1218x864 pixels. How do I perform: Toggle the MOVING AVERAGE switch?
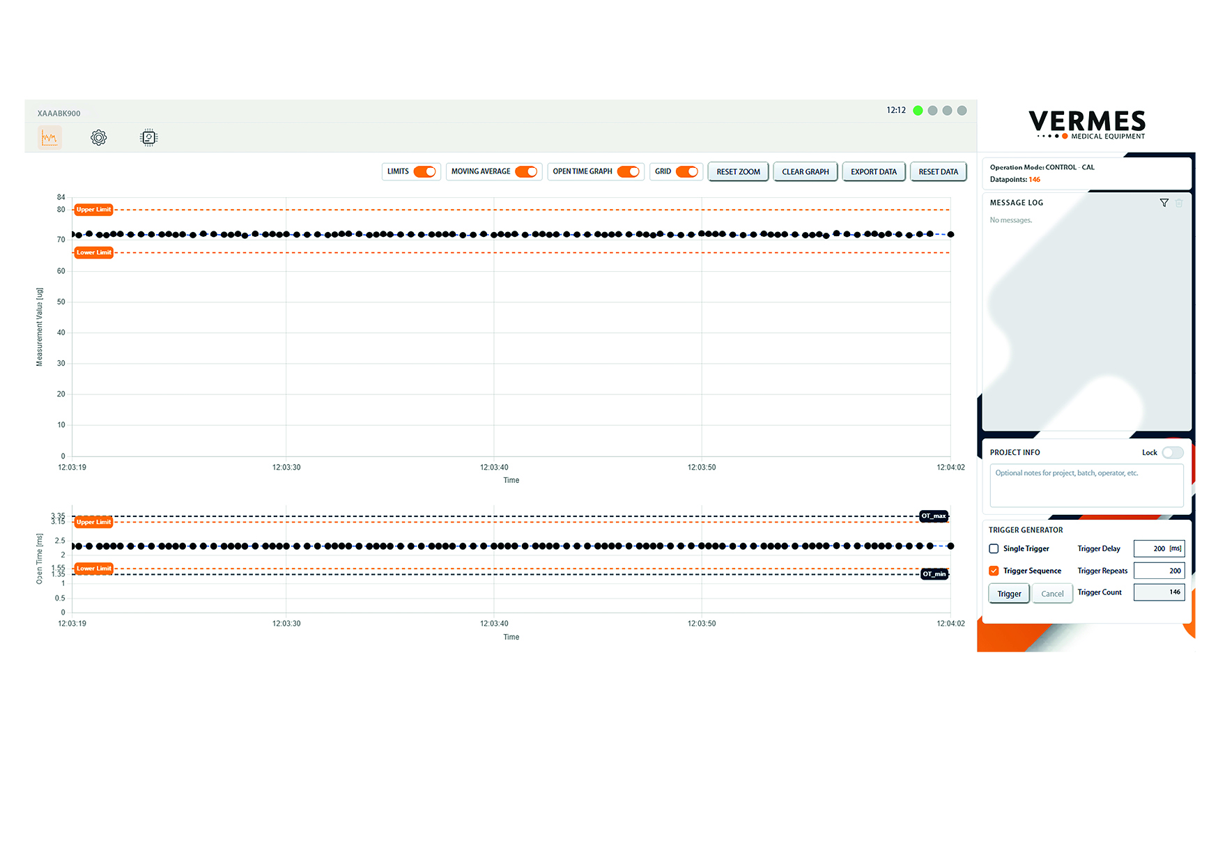tap(526, 171)
